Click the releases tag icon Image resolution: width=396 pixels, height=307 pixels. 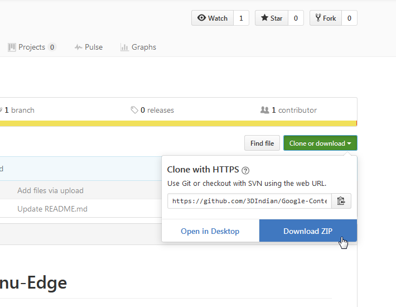[134, 110]
